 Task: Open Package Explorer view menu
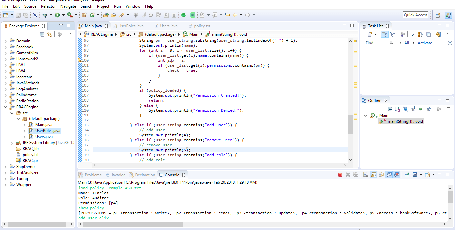pos(70,34)
